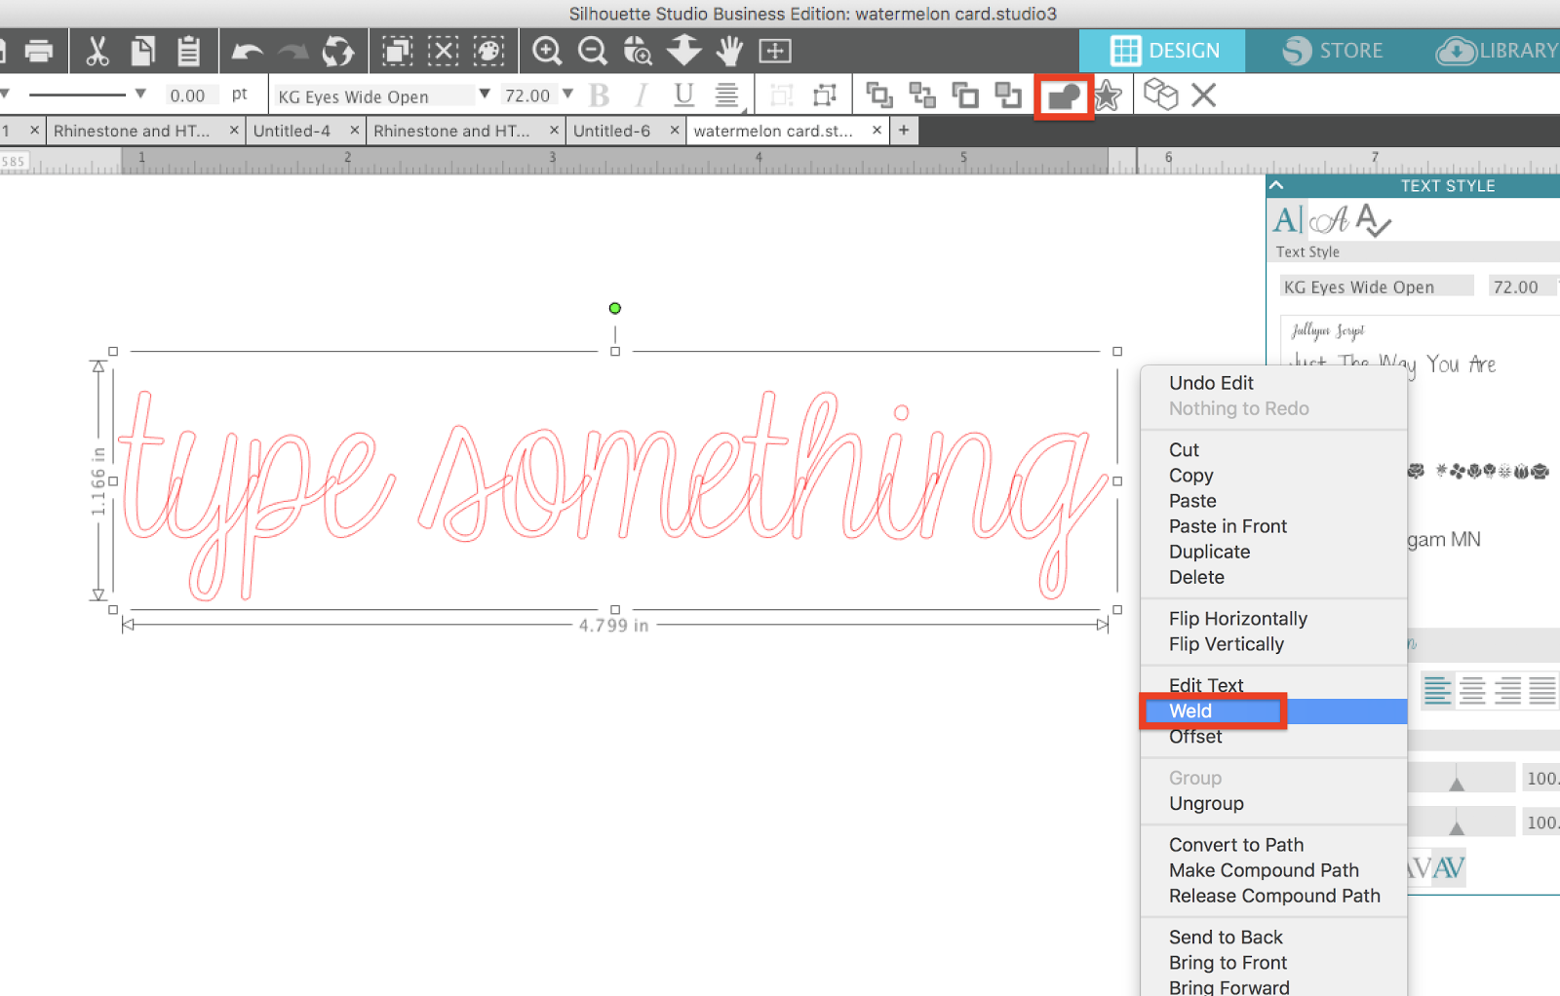Image resolution: width=1560 pixels, height=996 pixels.
Task: Click the Zoom In magnifier icon
Action: tap(546, 51)
